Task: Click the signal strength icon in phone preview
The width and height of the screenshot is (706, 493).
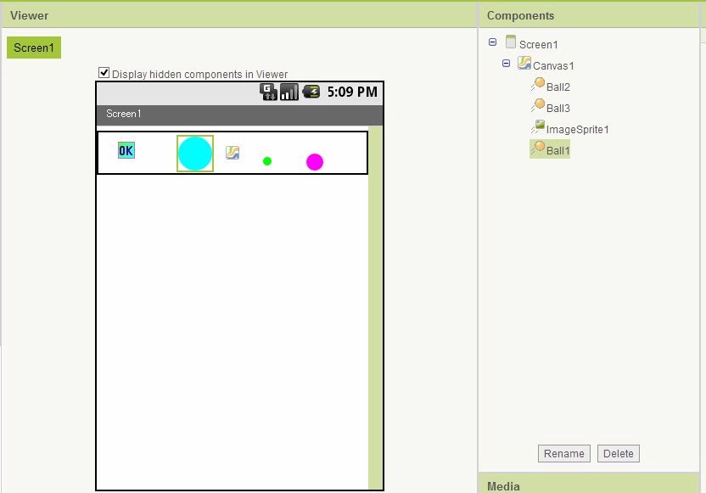Action: [289, 92]
